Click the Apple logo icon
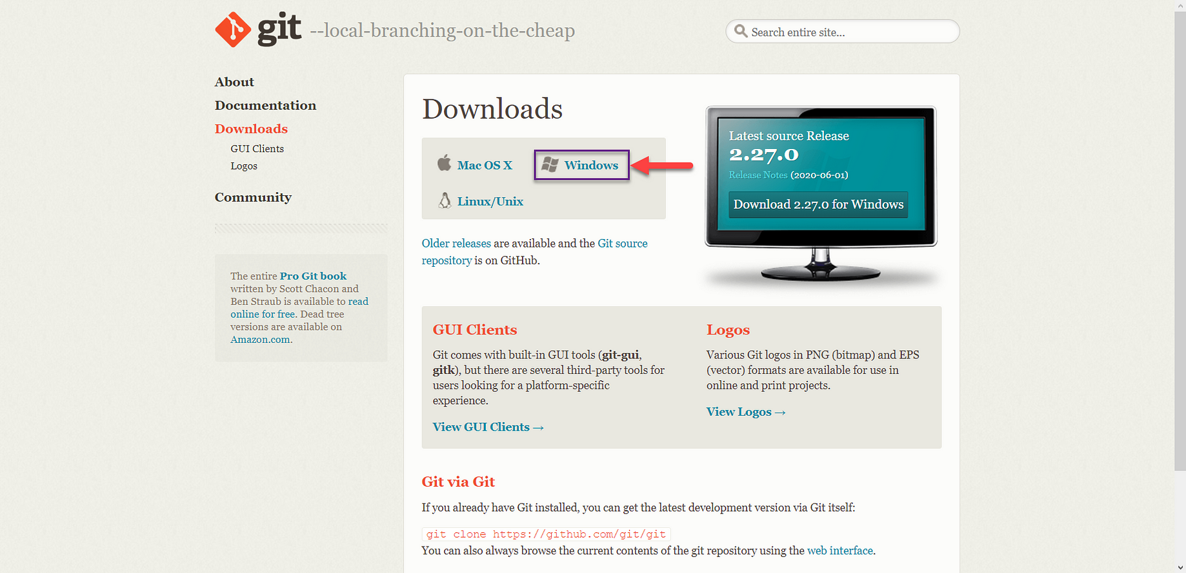 tap(444, 163)
